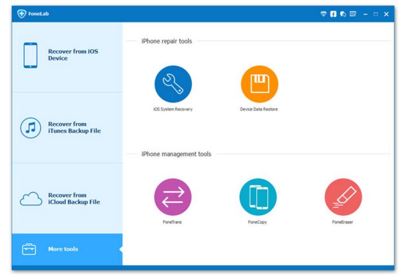Click the iCloud cloud icon in sidebar
This screenshot has width=405, height=280.
[x=31, y=199]
